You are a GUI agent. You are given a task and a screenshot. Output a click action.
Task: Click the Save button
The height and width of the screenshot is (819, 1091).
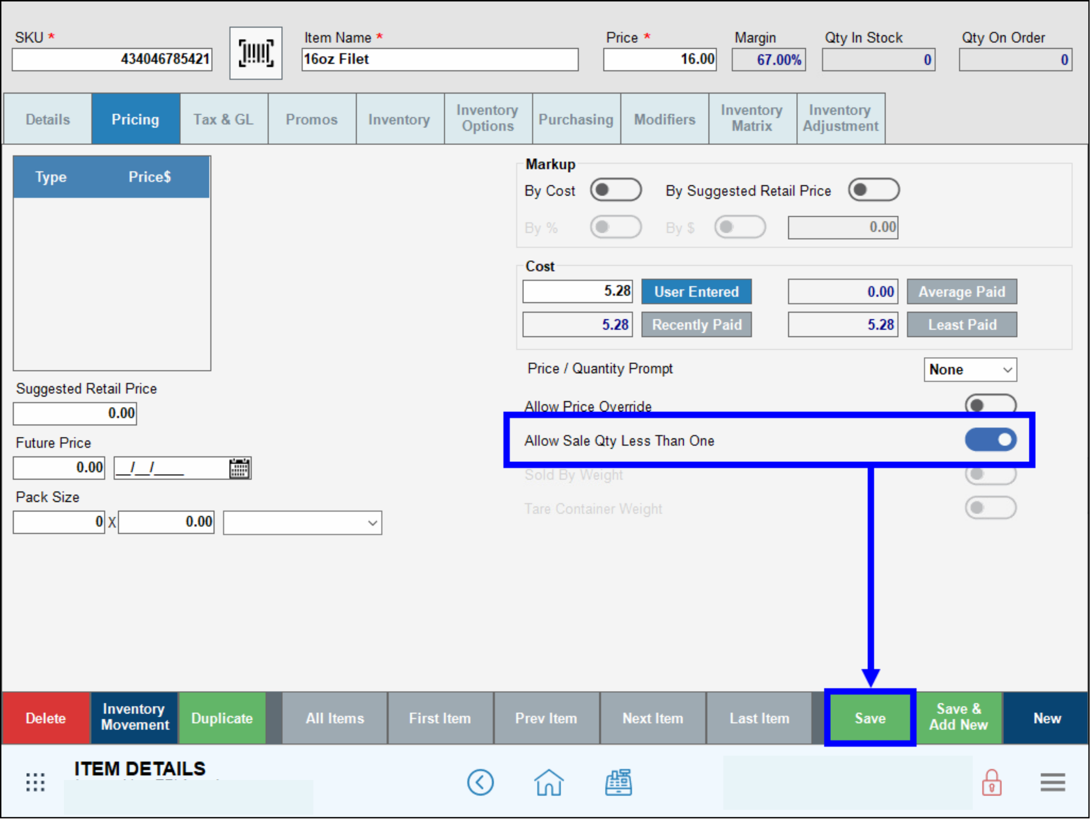point(869,718)
